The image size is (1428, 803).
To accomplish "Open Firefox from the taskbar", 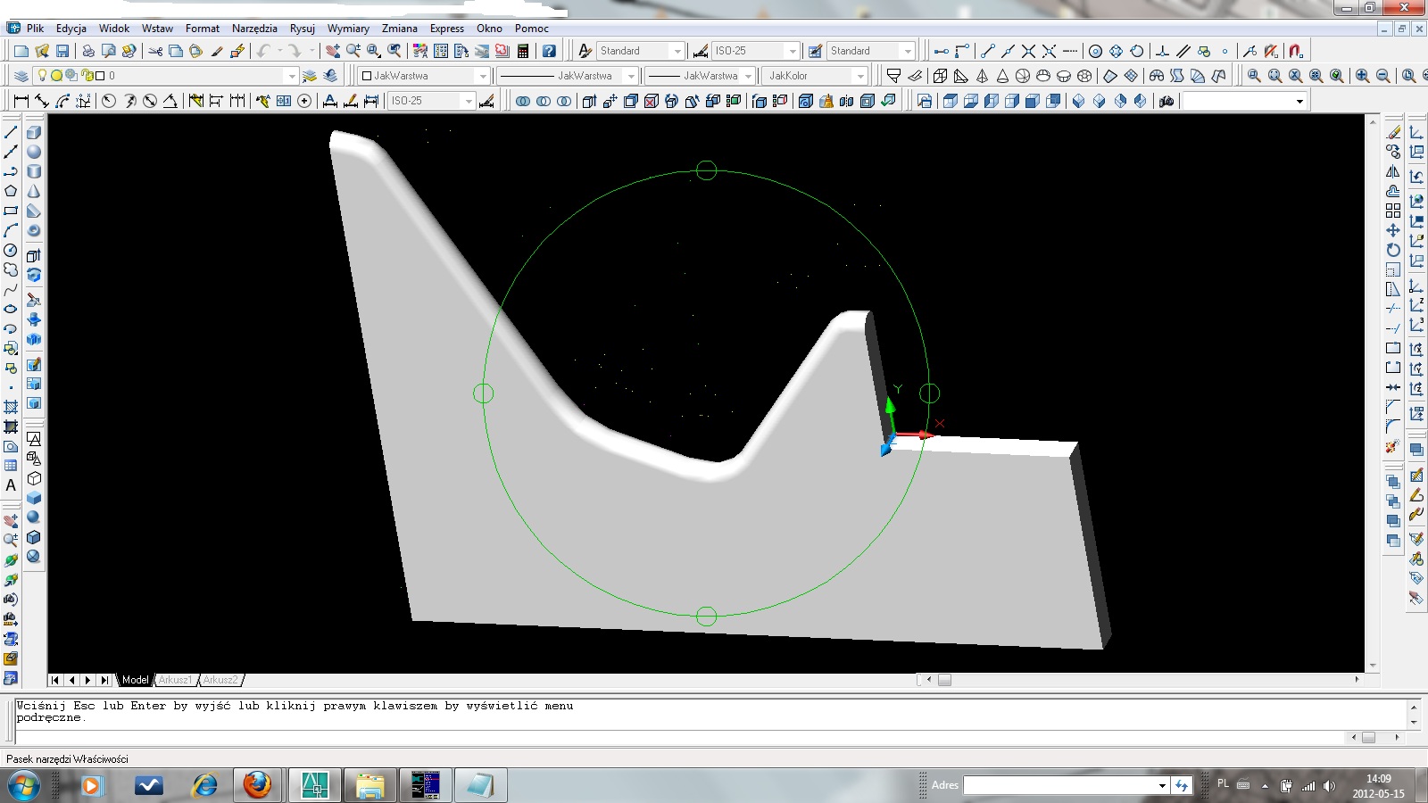I will pos(257,785).
